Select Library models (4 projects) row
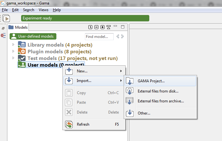Image resolution: width=222 pixels, height=141 pixels. pyautogui.click(x=55, y=45)
